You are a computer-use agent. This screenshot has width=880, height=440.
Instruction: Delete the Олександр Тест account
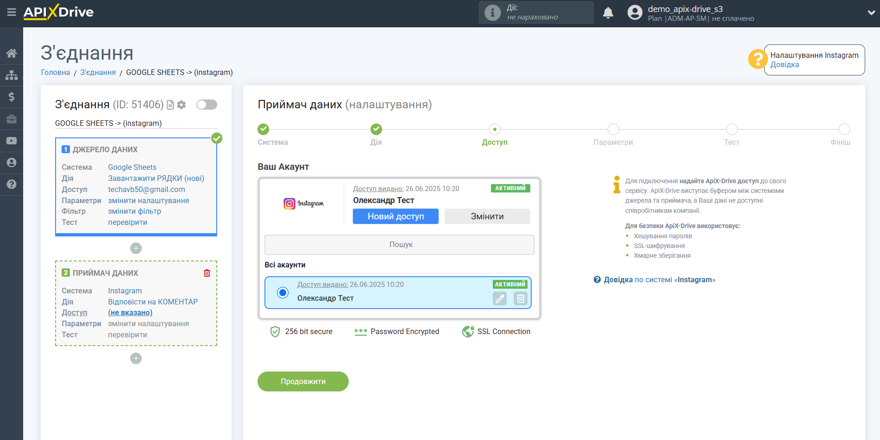[521, 298]
